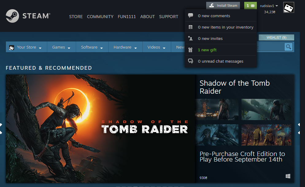Check new items in your inventory icon
Screen dimensions: 305x187
click(190, 27)
